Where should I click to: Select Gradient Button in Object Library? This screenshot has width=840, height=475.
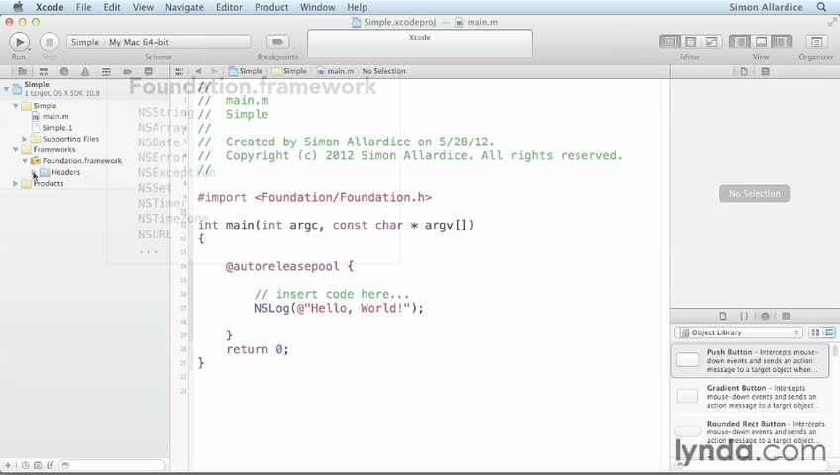[750, 397]
